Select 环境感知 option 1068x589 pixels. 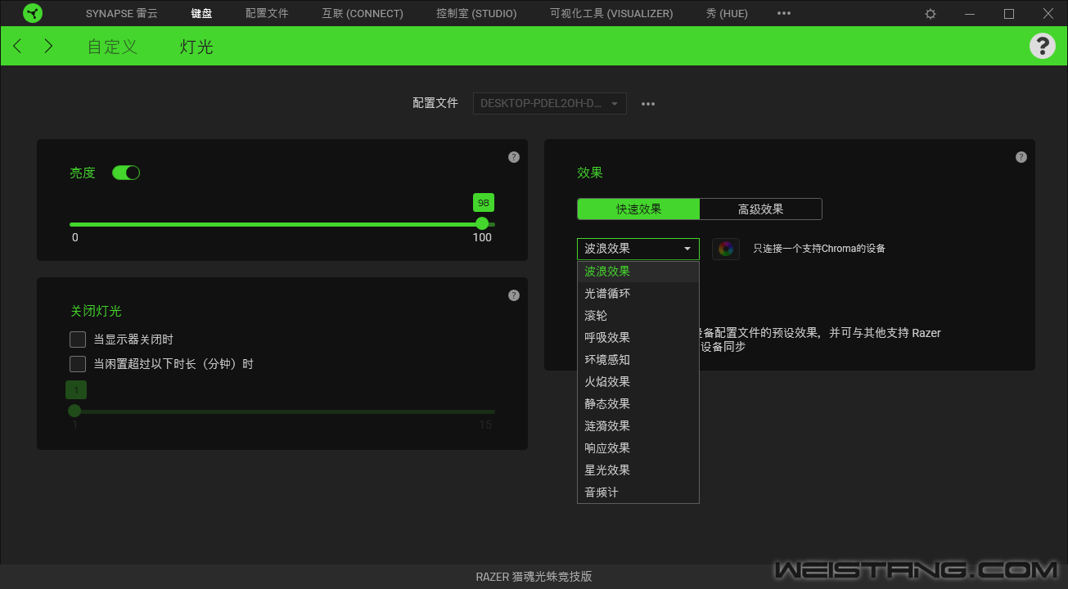tap(638, 360)
